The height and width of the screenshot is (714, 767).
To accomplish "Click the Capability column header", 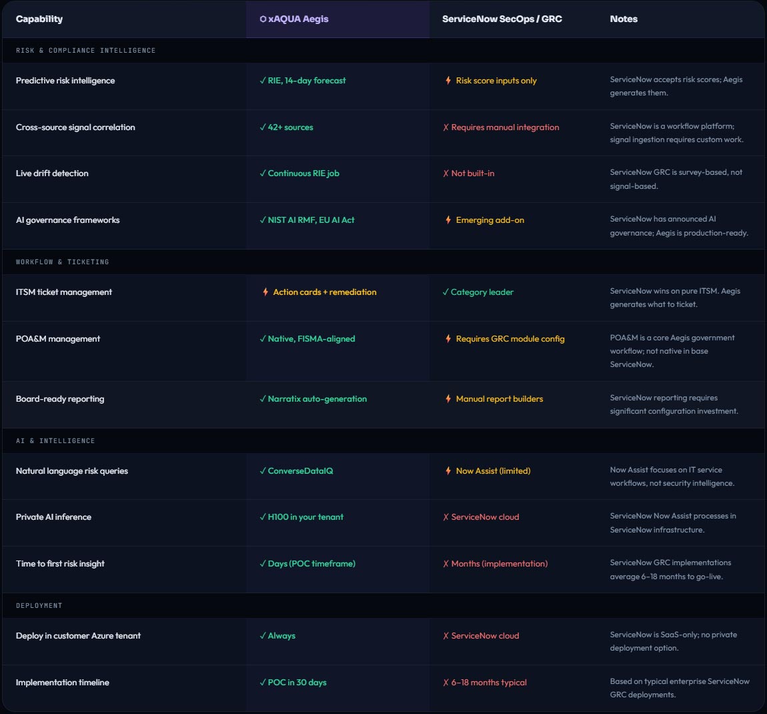I will tap(39, 19).
